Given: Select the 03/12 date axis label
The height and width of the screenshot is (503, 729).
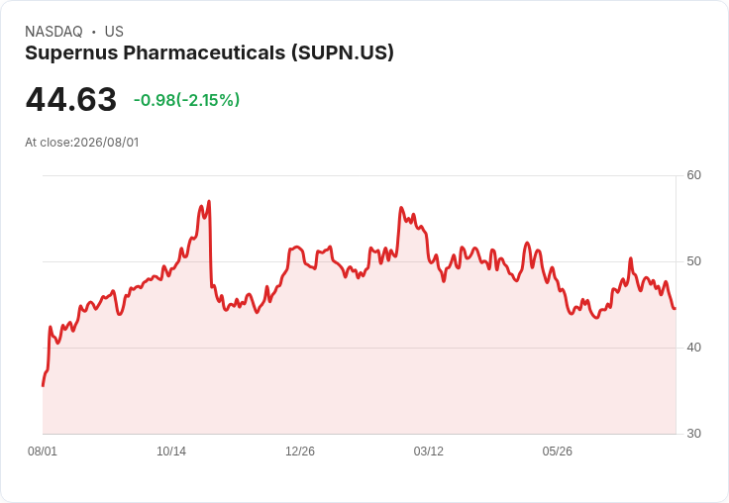Looking at the screenshot, I should (429, 451).
